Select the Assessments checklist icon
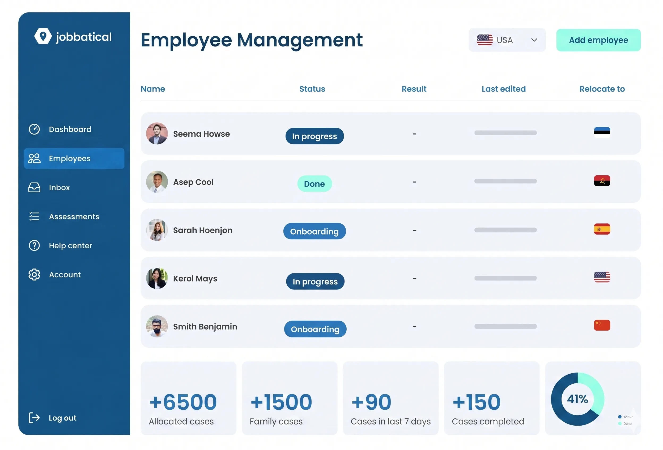663x450 pixels. [x=34, y=216]
